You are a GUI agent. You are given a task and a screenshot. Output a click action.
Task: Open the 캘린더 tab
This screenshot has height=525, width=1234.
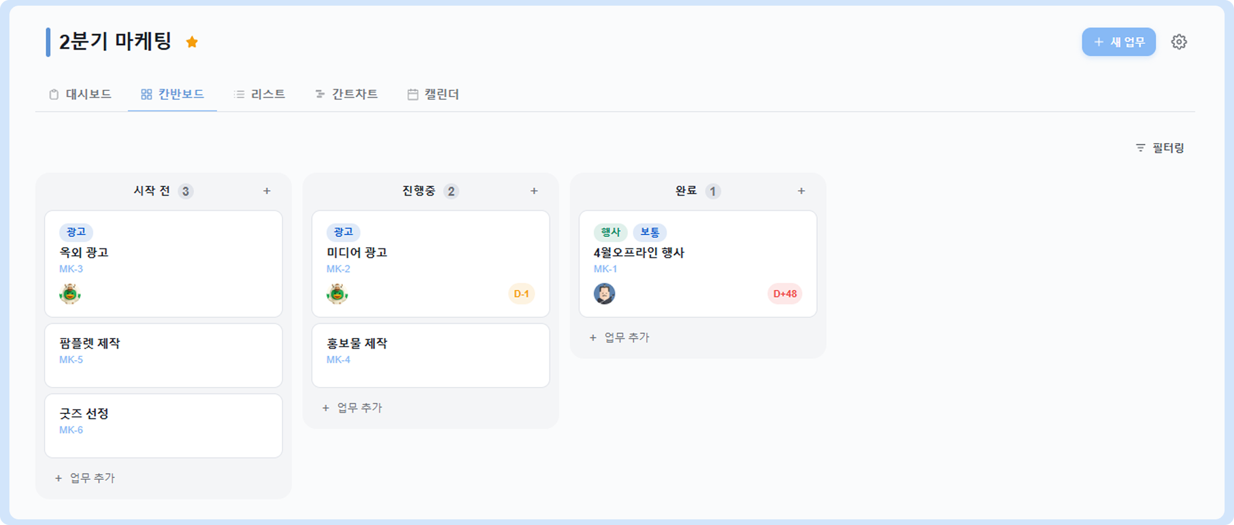click(433, 94)
